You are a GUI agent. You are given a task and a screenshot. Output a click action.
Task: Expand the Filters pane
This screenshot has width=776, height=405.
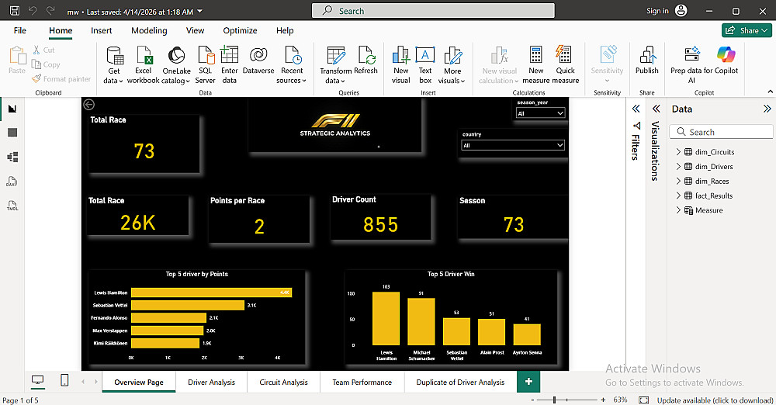(x=636, y=109)
